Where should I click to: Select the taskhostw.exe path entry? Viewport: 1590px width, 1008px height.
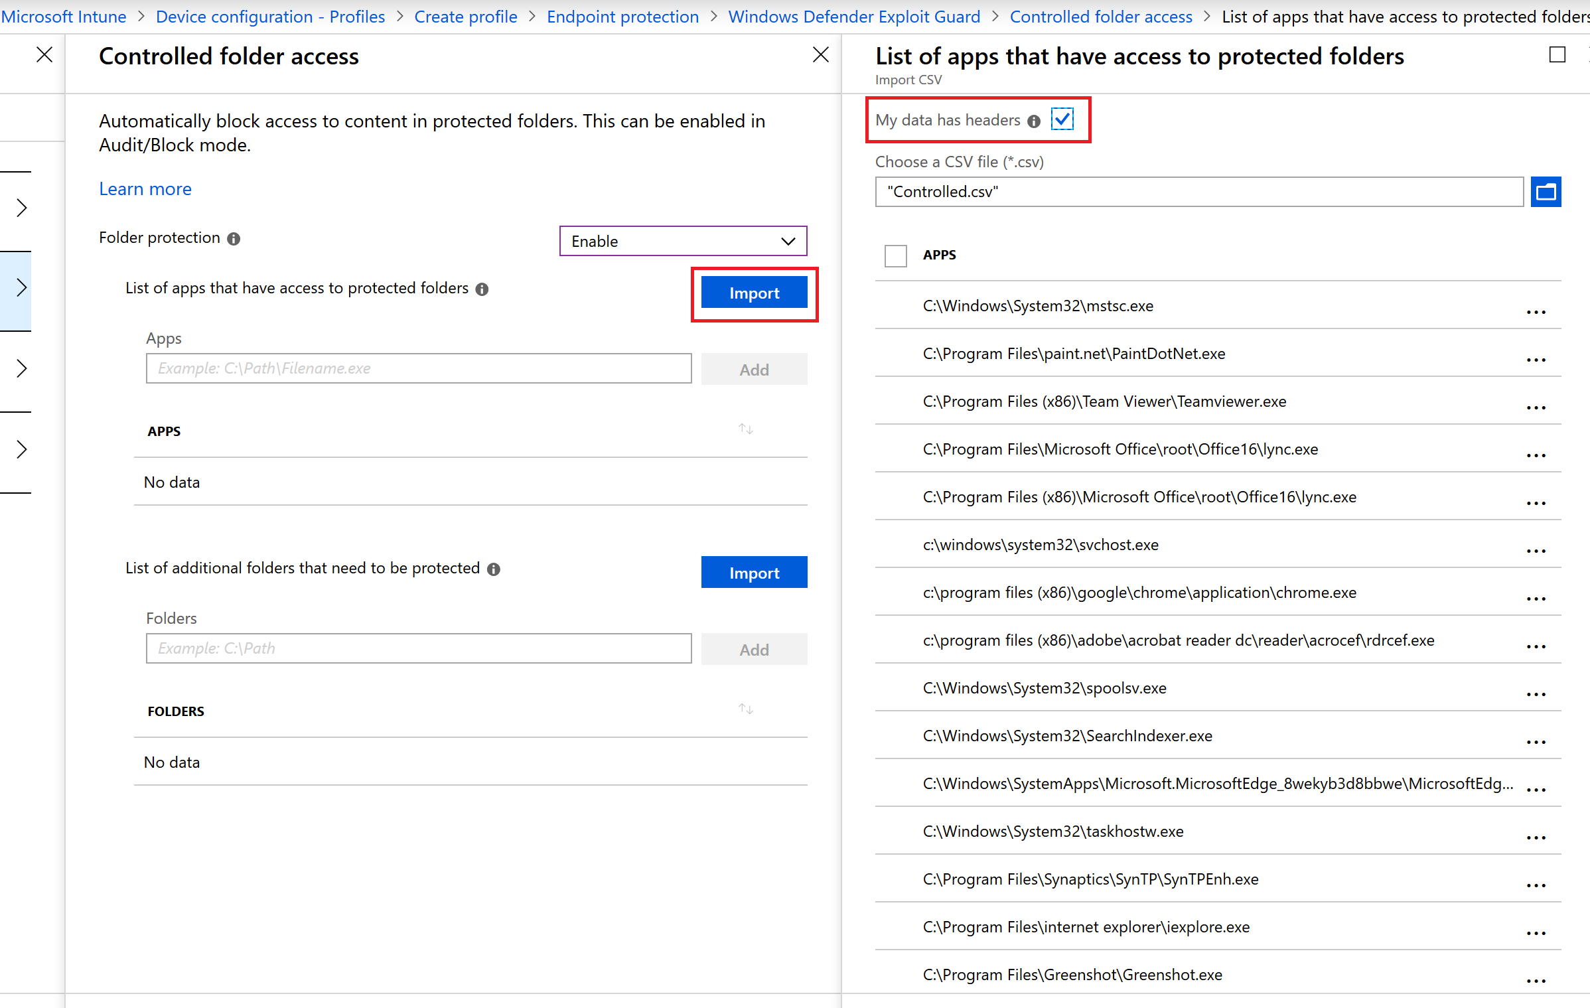point(1053,831)
